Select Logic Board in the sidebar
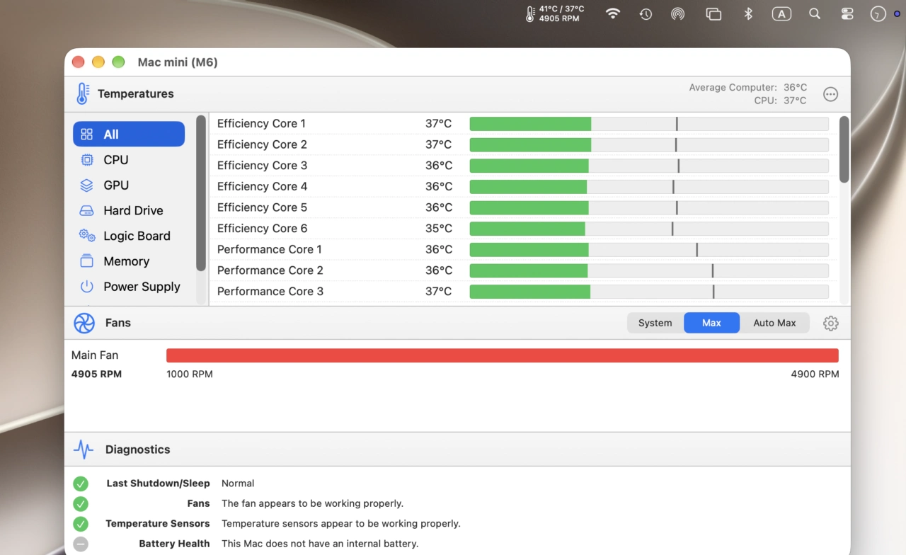 129,236
